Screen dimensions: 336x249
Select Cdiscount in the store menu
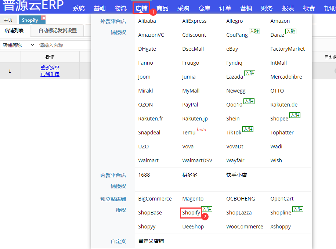click(194, 35)
